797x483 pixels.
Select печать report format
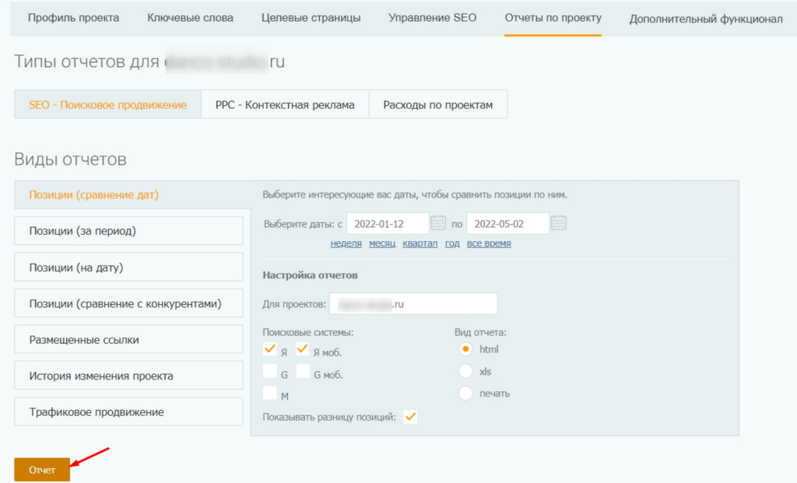click(x=466, y=393)
